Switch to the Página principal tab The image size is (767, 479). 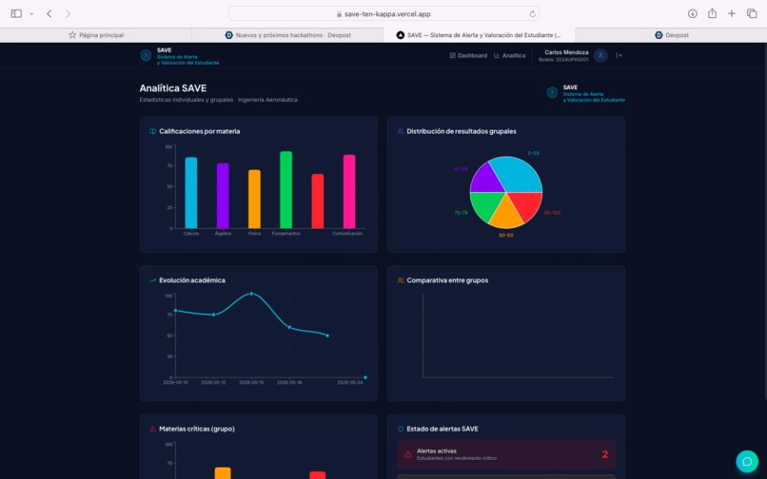click(96, 35)
